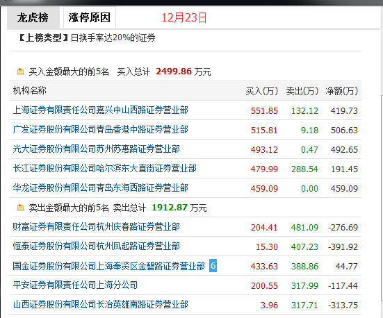
Task: Open 长江证券哈尔滨东大直街证券营业部 link
Action: pos(104,169)
